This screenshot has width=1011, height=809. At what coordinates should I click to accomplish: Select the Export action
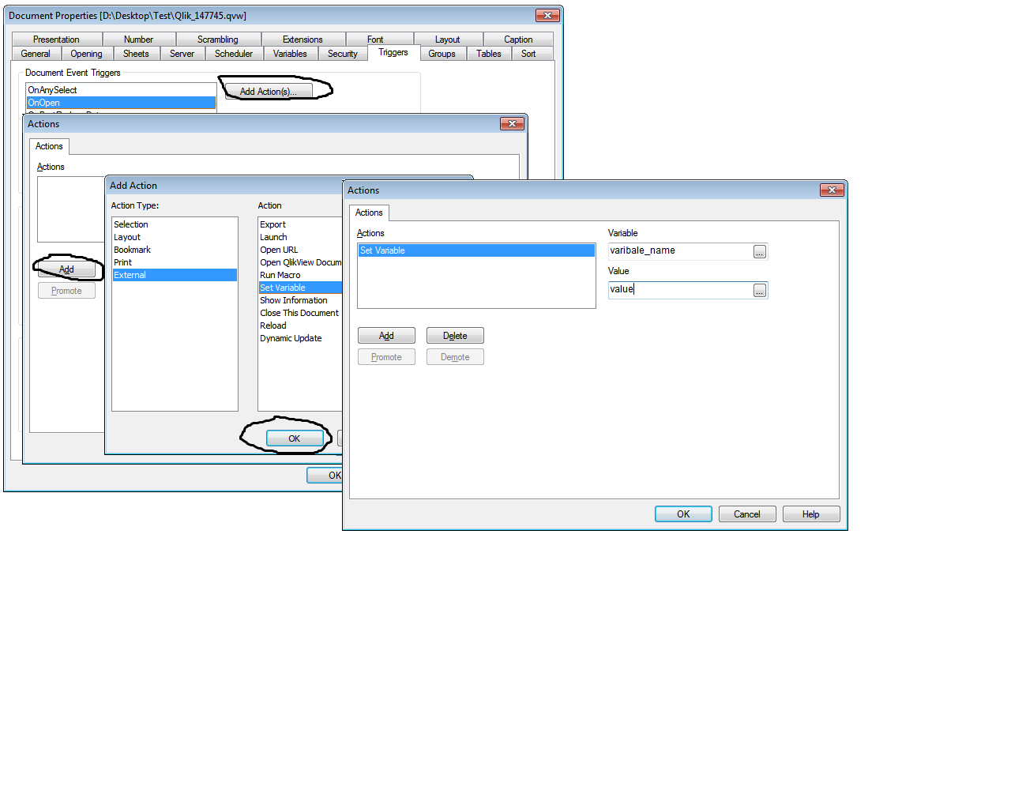point(300,224)
